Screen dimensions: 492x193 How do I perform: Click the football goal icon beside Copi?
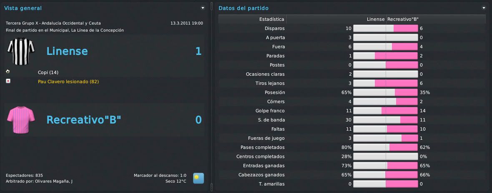8,72
